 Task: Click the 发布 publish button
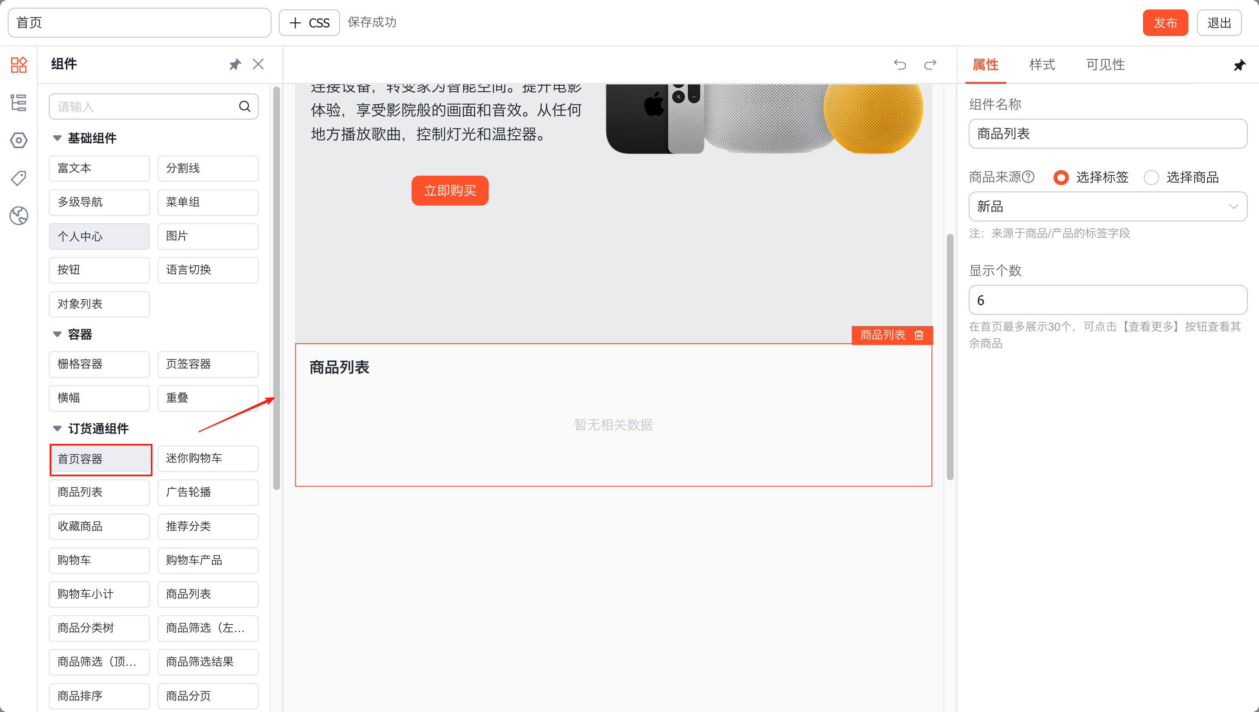point(1165,23)
